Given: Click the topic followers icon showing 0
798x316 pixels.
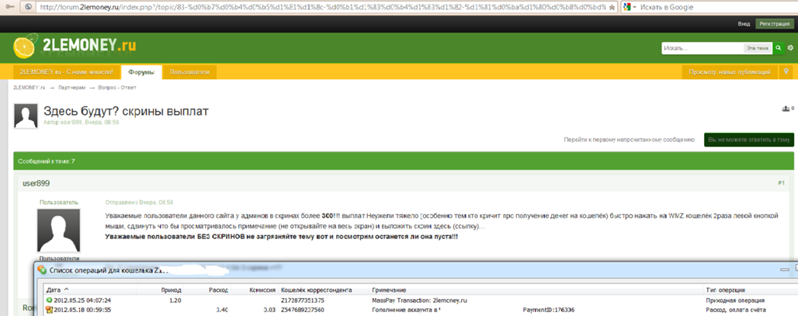Looking at the screenshot, I should (787, 108).
